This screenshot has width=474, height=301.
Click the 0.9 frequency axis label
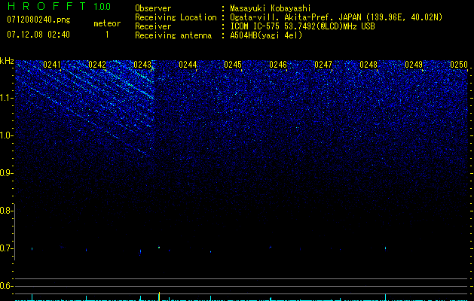(x=6, y=173)
